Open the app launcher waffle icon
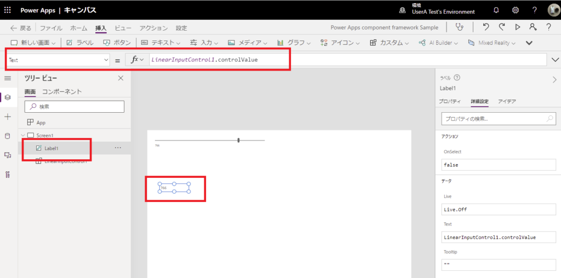 tap(7, 10)
